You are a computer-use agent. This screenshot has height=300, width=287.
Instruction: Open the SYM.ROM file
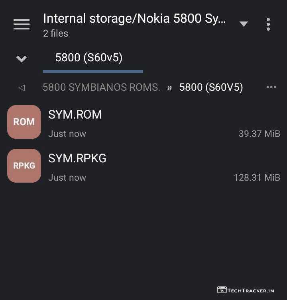[x=75, y=115]
